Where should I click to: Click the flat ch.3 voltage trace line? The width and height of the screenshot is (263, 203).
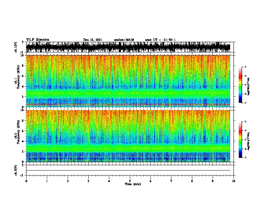[128, 170]
